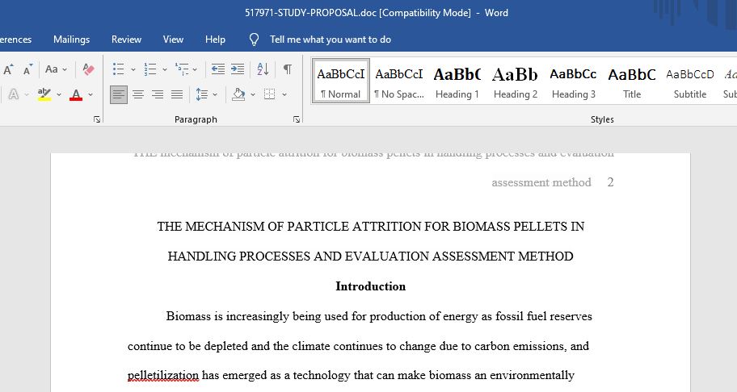737x392 pixels.
Task: Apply Normal style
Action: pos(341,81)
